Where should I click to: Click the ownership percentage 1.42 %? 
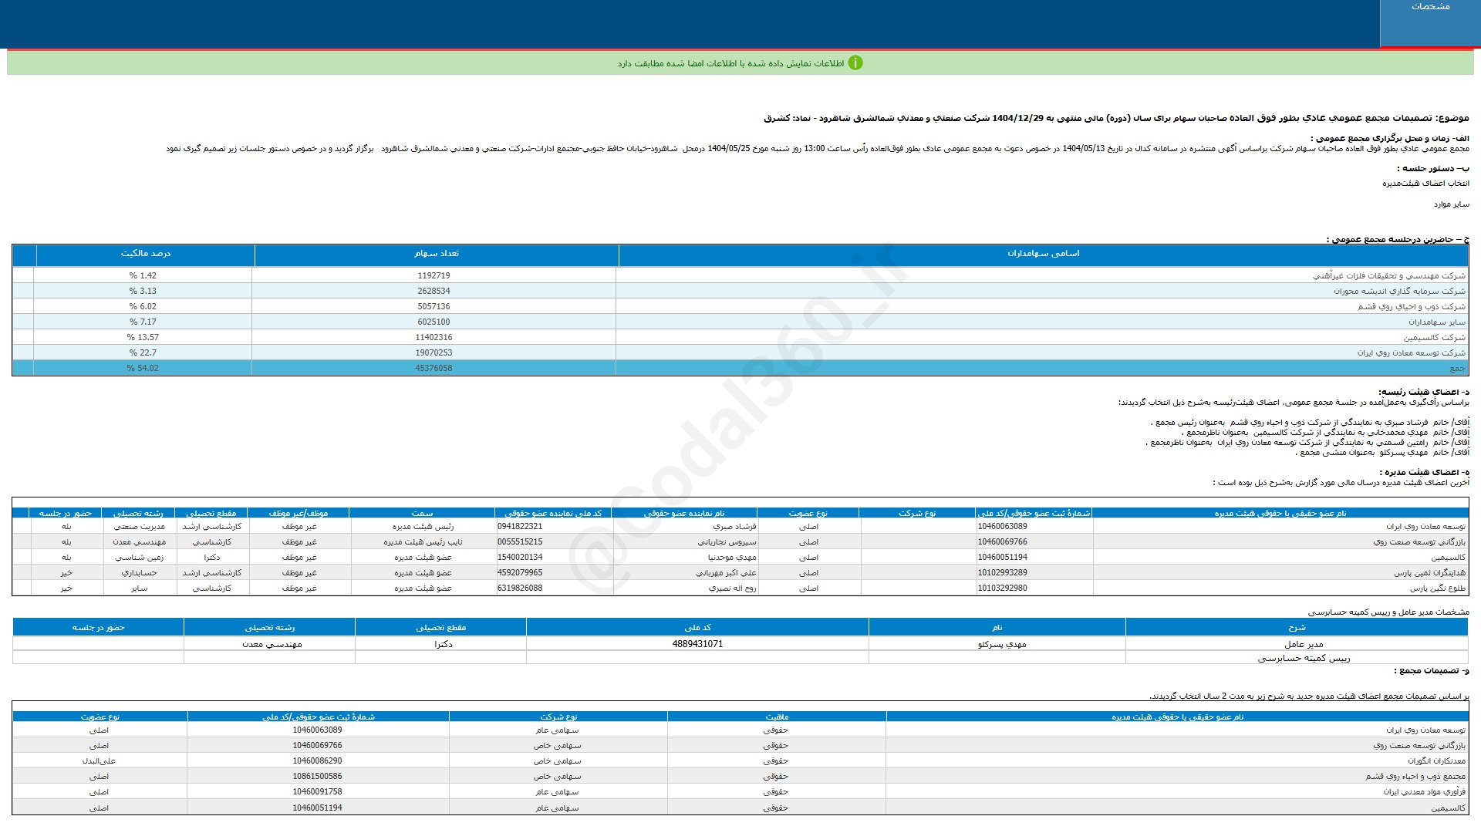(x=143, y=275)
